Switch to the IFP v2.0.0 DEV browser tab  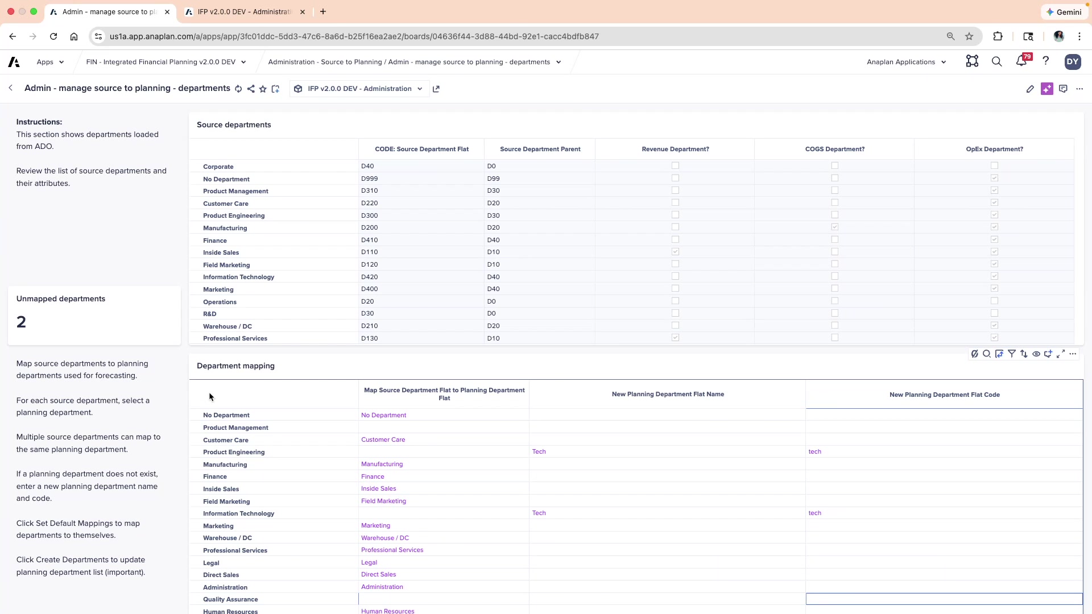[x=242, y=11]
